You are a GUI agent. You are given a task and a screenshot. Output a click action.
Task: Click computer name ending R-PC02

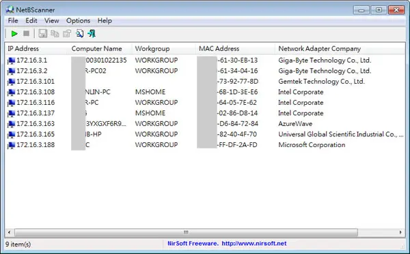(x=96, y=71)
